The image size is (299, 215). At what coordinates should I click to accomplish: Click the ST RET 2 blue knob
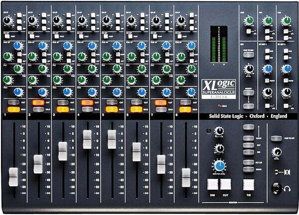(x=287, y=69)
